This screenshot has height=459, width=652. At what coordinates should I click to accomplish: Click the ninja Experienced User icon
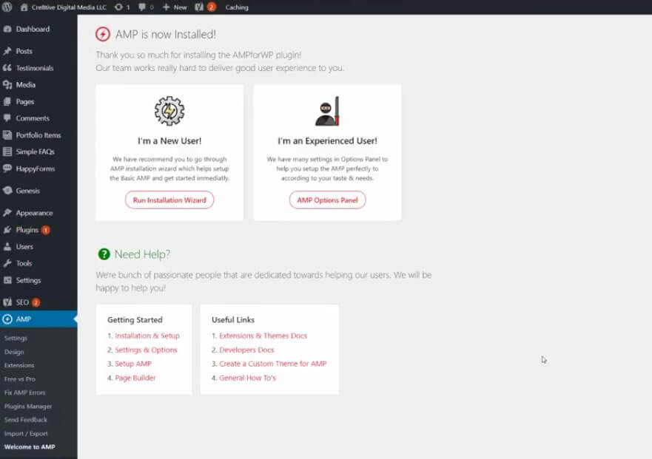pyautogui.click(x=327, y=111)
